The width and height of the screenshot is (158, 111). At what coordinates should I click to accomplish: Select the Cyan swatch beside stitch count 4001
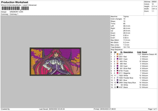click(x=117, y=59)
